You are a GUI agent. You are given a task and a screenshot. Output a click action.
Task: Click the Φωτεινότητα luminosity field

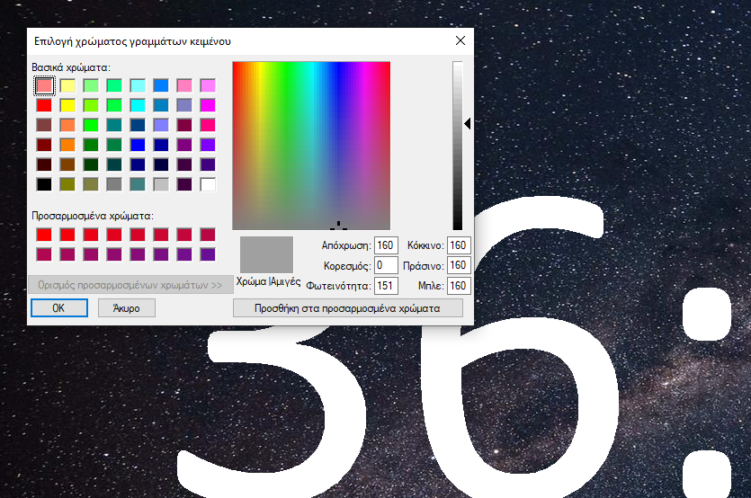[x=386, y=286]
